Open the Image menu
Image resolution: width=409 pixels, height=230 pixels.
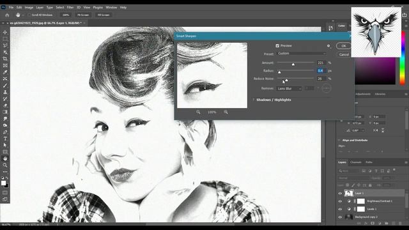coord(29,7)
